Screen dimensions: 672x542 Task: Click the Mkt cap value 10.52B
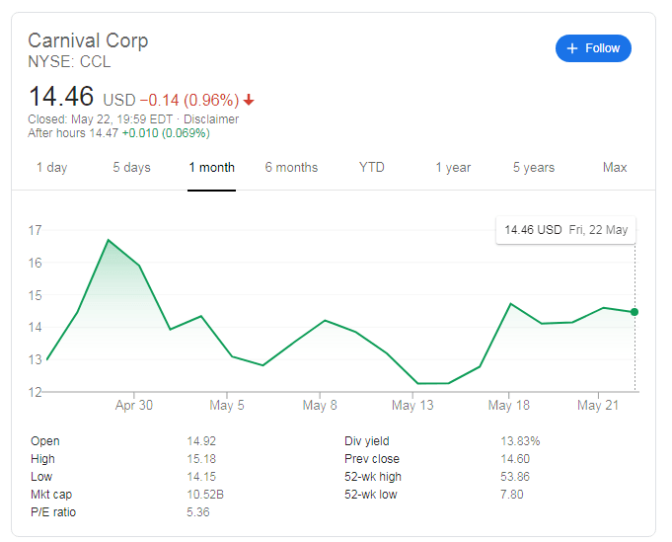(x=205, y=495)
